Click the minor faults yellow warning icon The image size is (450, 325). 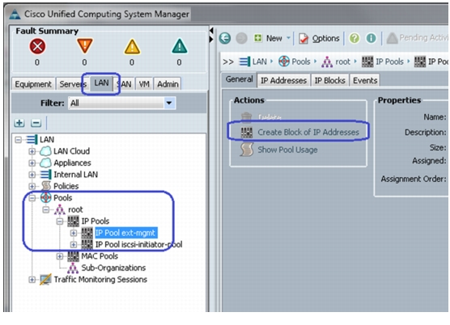[x=132, y=47]
